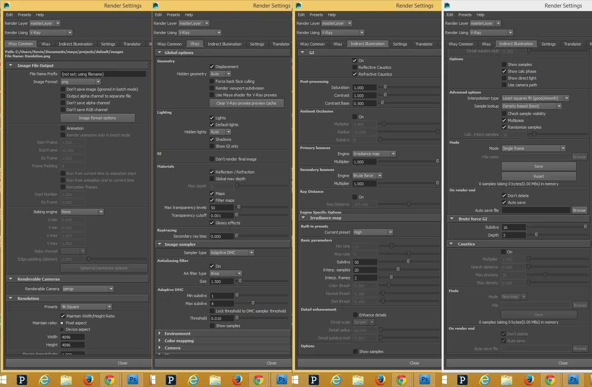This screenshot has width=592, height=387.
Task: Open the Baking engine dropdown
Action: pyautogui.click(x=82, y=212)
